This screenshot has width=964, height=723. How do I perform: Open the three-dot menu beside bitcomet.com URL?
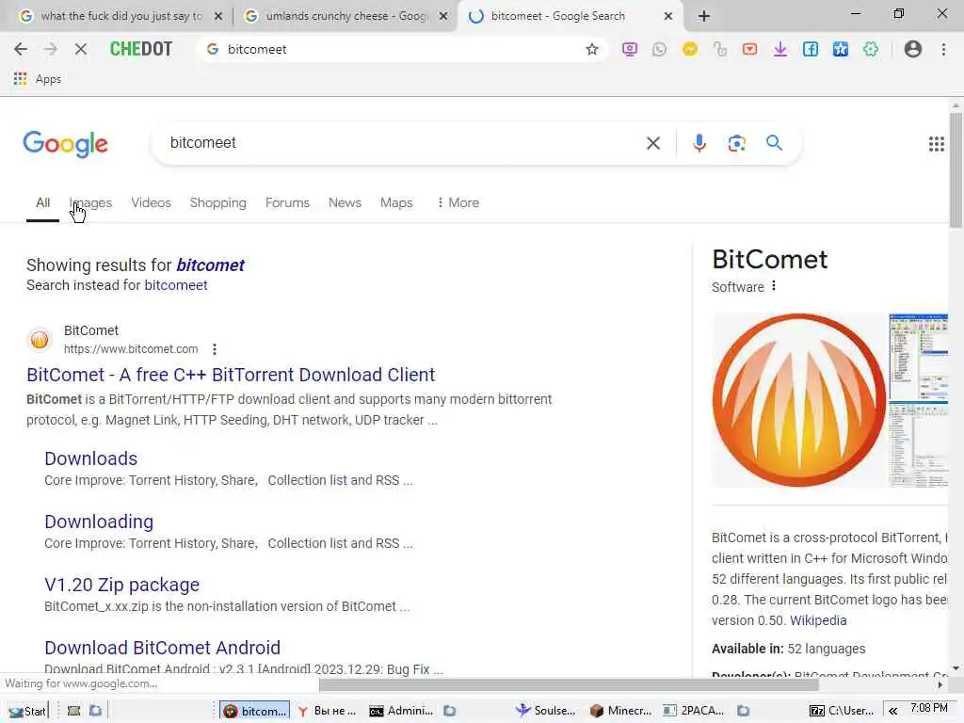point(214,349)
